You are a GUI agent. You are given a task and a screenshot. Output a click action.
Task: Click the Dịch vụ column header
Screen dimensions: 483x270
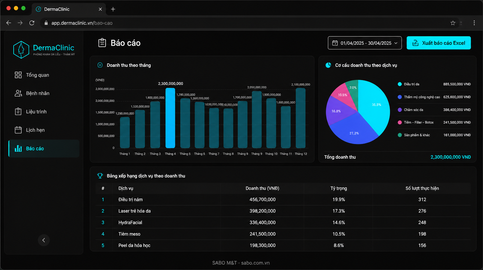(126, 188)
